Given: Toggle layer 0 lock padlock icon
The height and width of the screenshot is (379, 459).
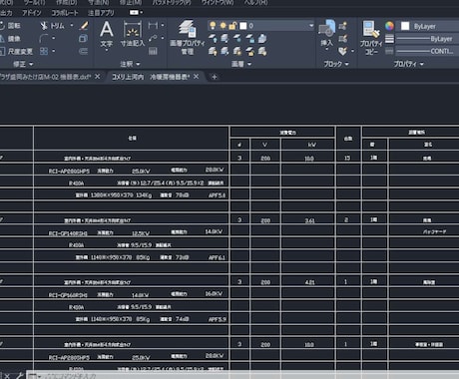Looking at the screenshot, I should (x=232, y=26).
